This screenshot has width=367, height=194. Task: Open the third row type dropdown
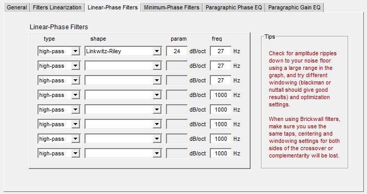[59, 80]
